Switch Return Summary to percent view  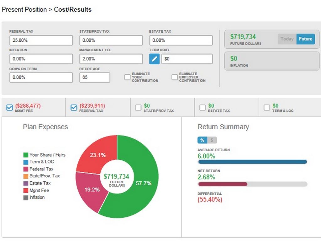point(202,140)
